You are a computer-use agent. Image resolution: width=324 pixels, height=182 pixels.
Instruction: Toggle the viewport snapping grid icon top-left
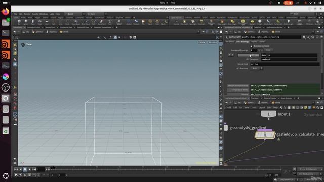[16, 37]
